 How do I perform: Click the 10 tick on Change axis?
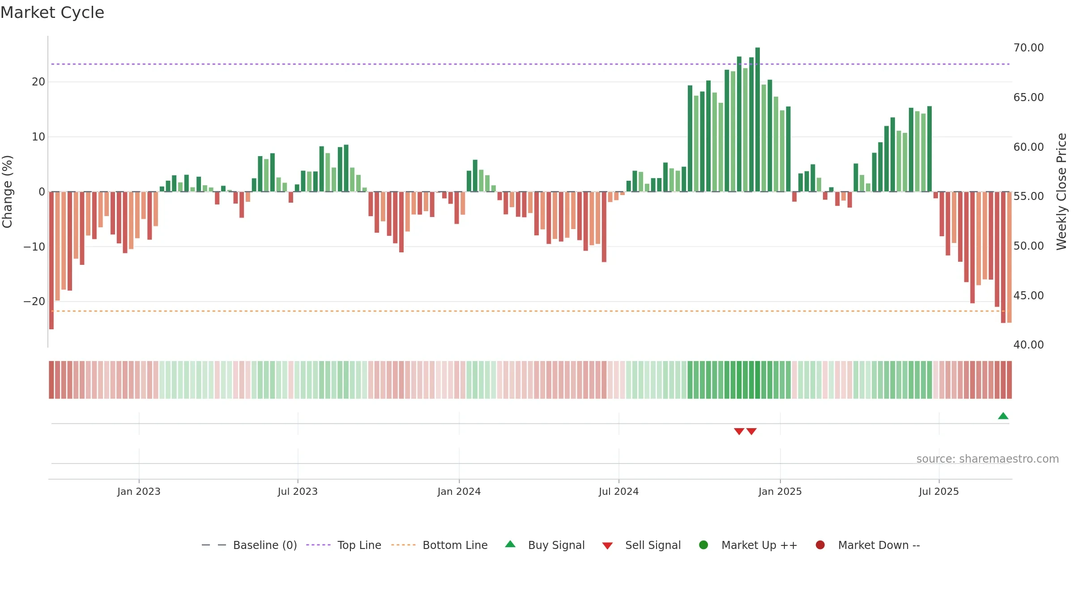pos(38,136)
